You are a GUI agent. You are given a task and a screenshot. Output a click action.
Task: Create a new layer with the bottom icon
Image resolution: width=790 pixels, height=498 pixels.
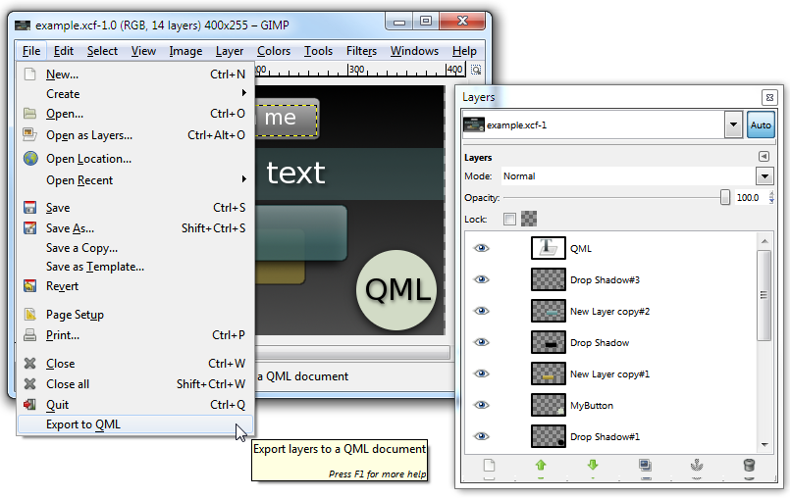(x=490, y=466)
